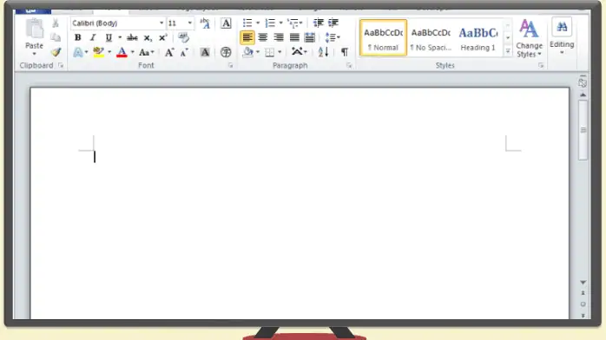Open the underline style dropdown arrow

[120, 37]
